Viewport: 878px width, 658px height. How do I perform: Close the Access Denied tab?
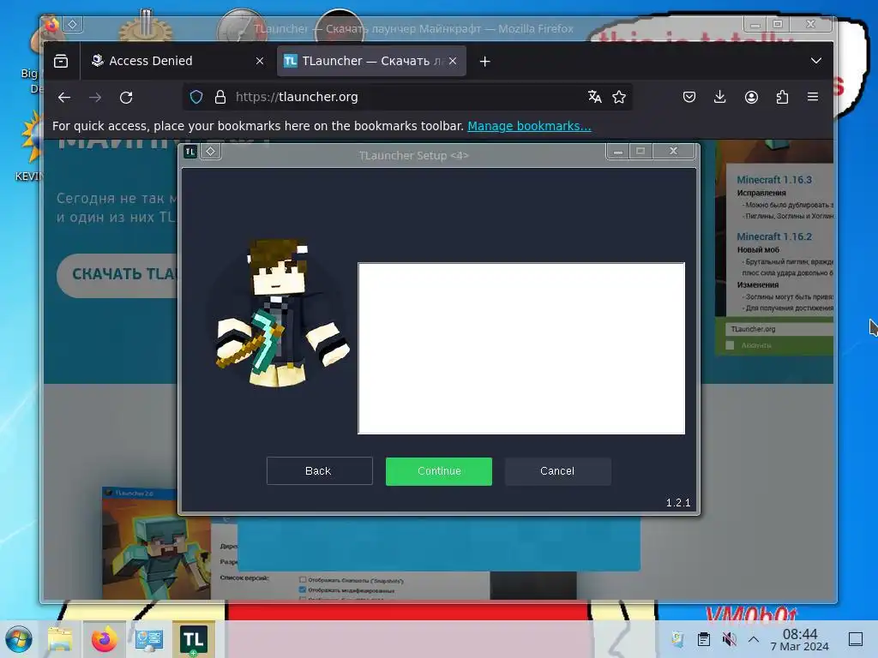coord(259,61)
